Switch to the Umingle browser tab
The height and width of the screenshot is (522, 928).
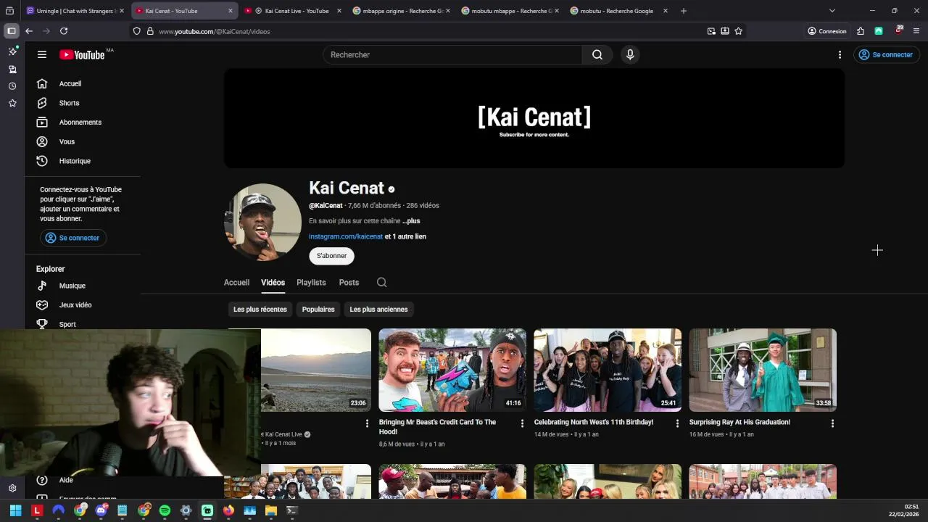[75, 11]
